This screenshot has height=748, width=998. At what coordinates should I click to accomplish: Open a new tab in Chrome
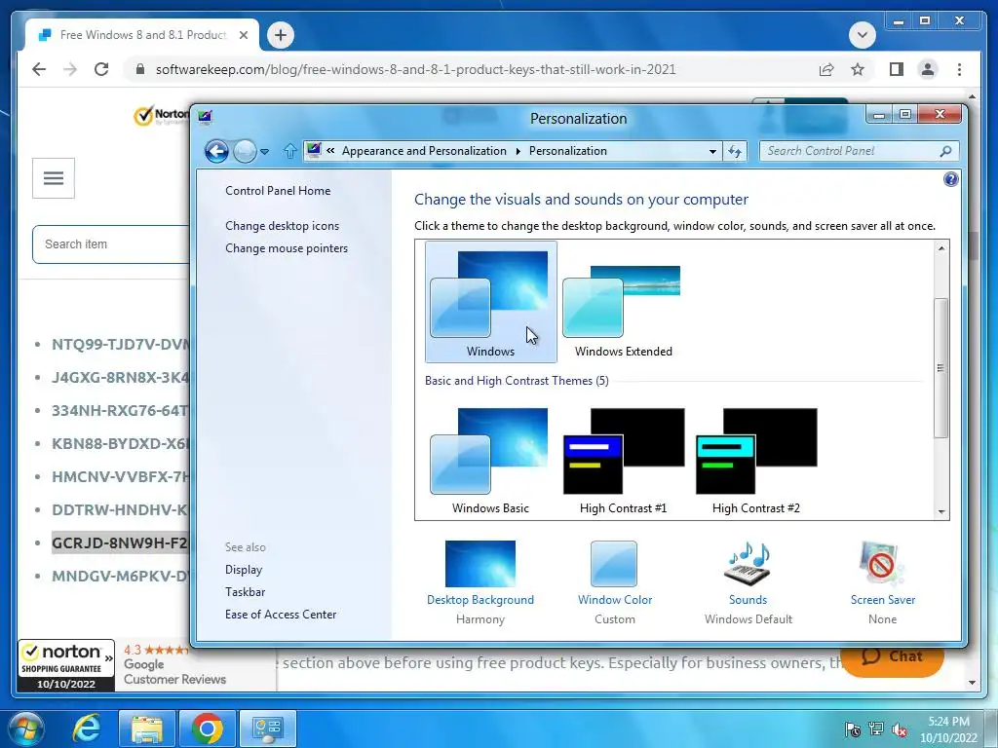pos(281,35)
